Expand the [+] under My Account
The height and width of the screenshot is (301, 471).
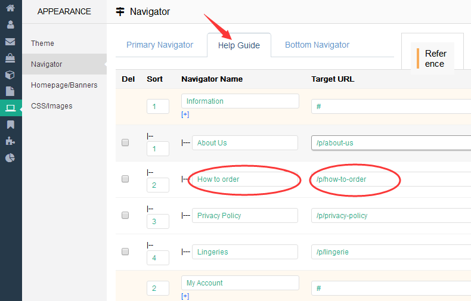[x=185, y=296]
